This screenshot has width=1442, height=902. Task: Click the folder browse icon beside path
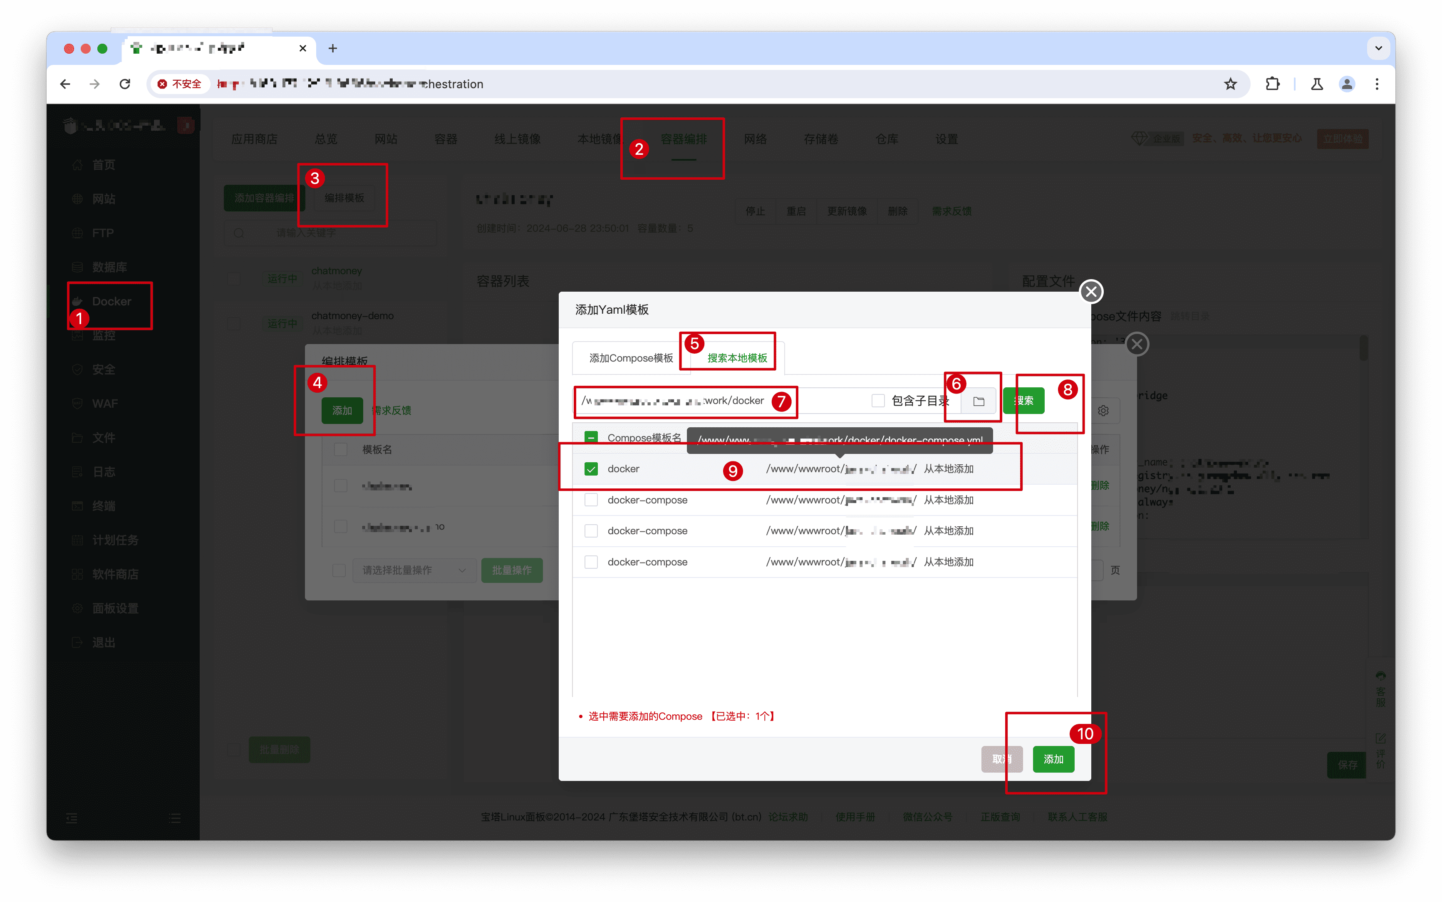coord(979,401)
